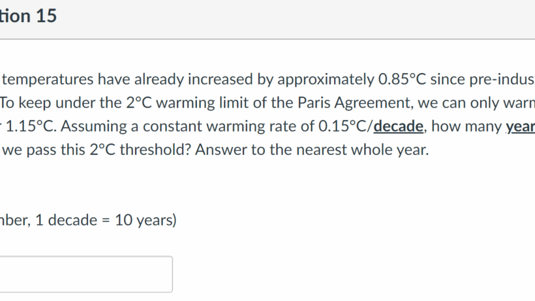
Task: Click the "0.85°C" value in the question
Action: pyautogui.click(x=402, y=79)
